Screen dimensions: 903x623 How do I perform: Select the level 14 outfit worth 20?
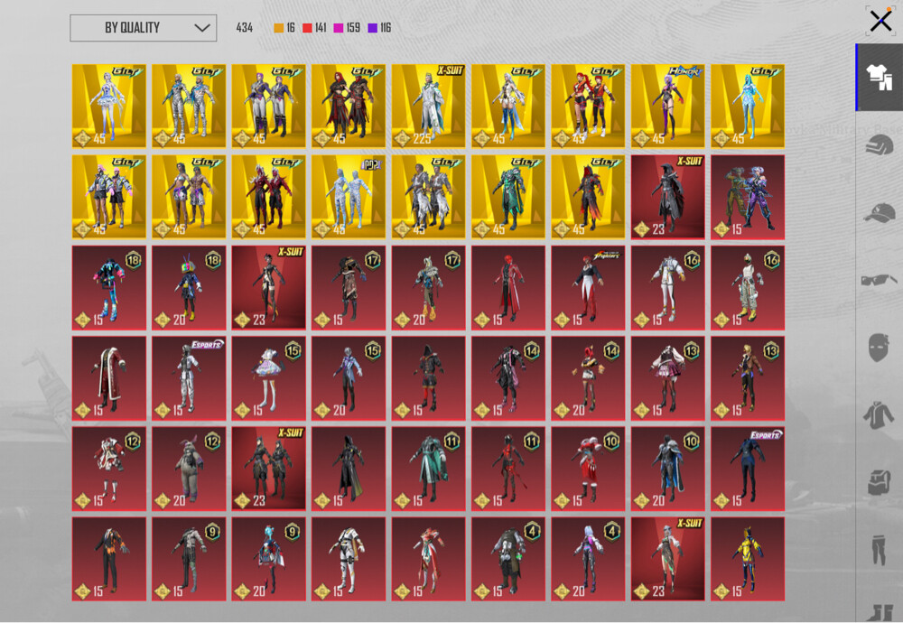(x=588, y=377)
